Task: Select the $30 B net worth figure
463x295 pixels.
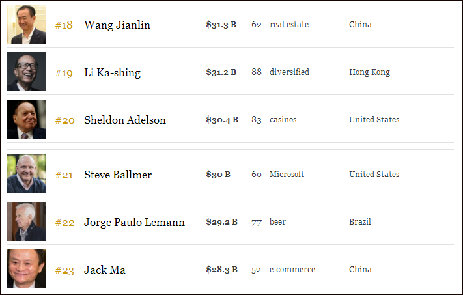Action: tap(218, 175)
